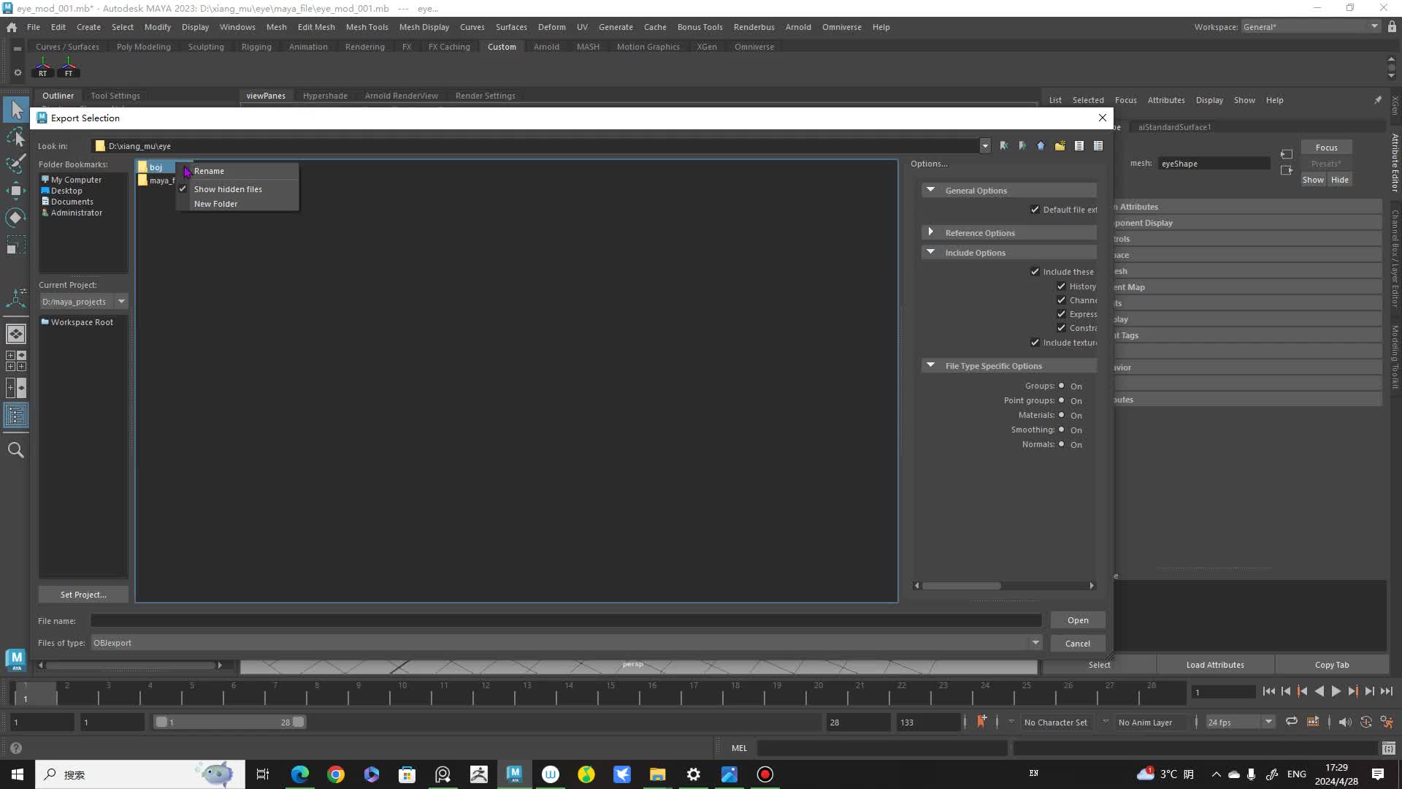Open the Workspace dropdown
Screen dimensions: 1402x789
pyautogui.click(x=1374, y=27)
